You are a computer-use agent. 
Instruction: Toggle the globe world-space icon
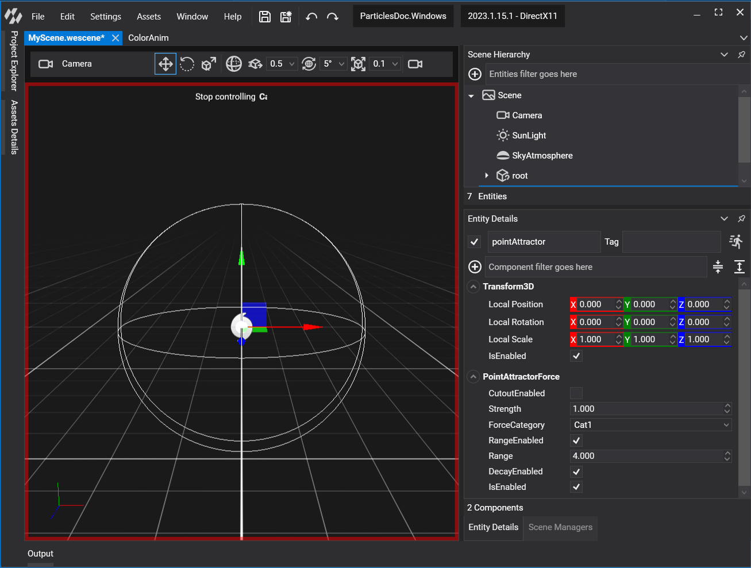(x=234, y=64)
